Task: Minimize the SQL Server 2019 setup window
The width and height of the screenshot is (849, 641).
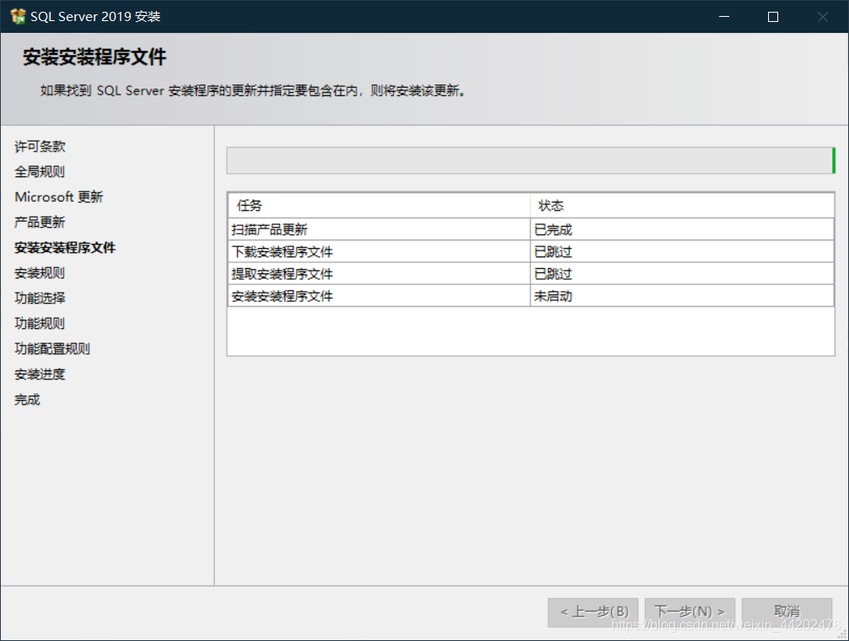Action: [724, 16]
